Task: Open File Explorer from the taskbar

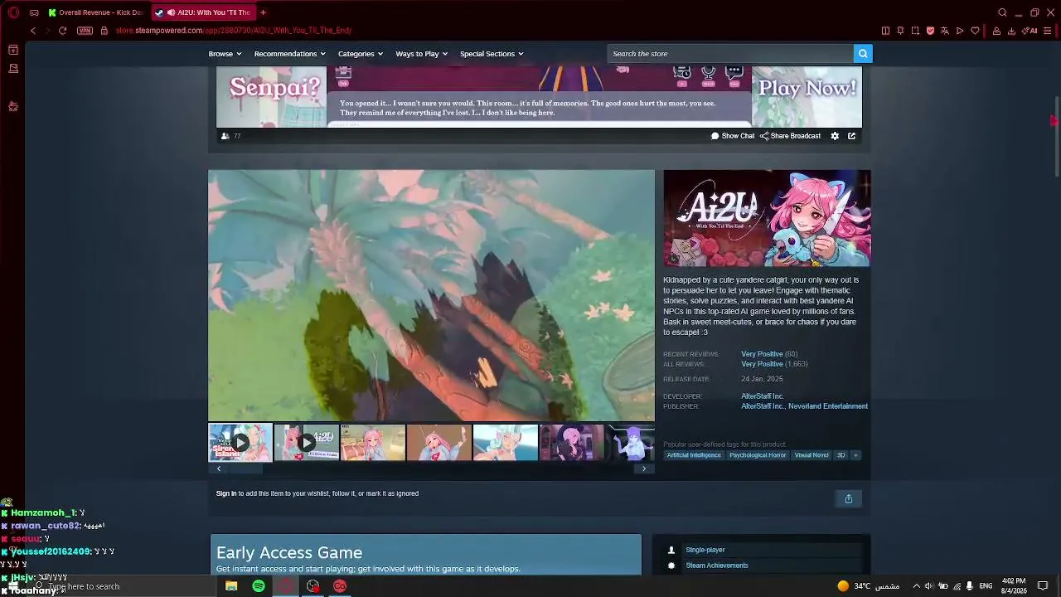Action: [231, 586]
